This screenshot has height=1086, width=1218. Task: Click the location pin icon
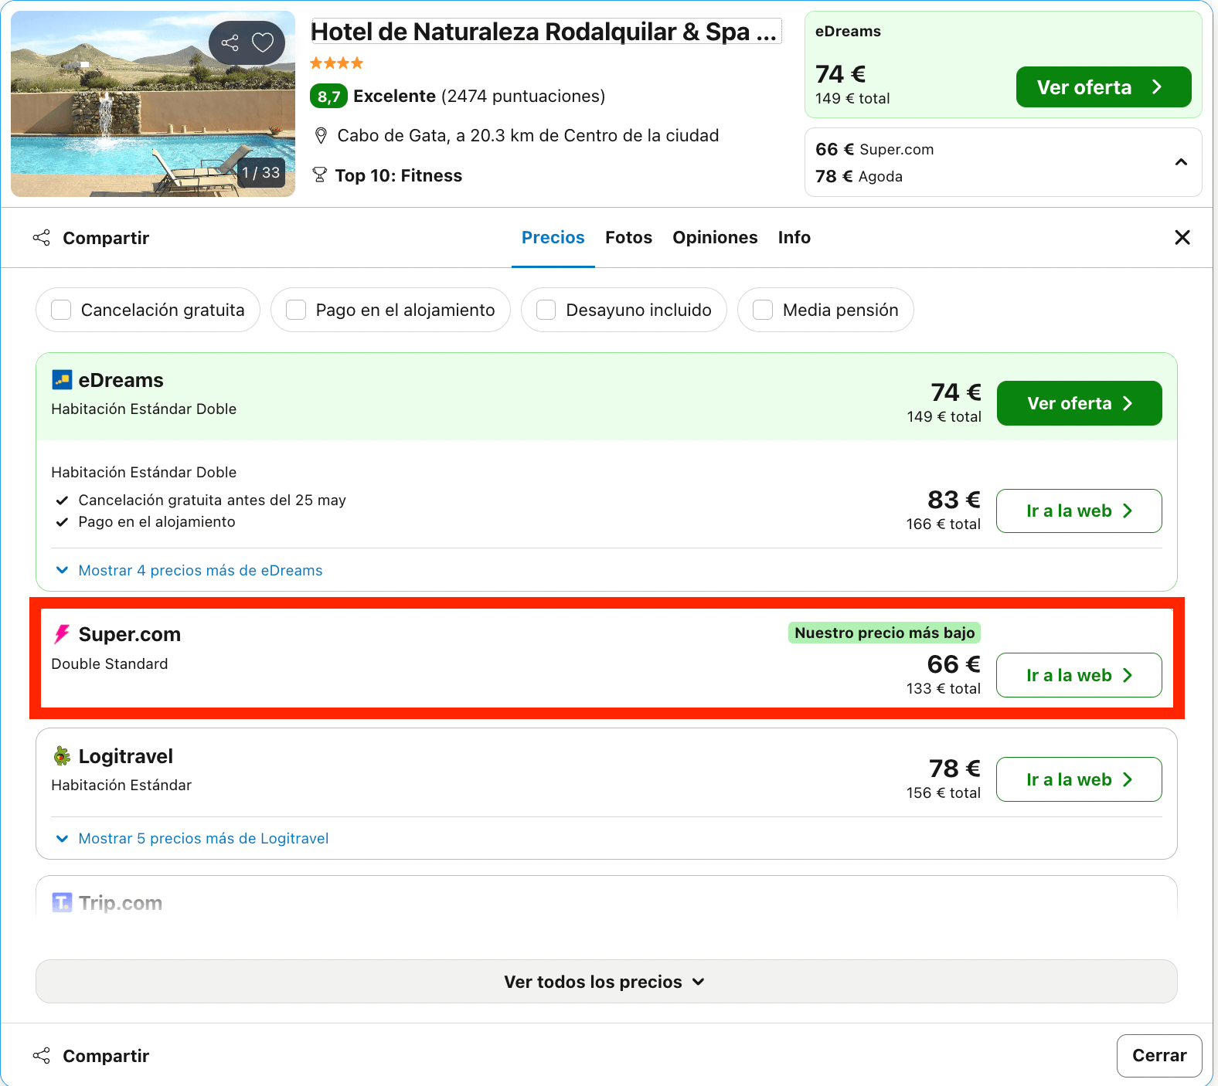click(321, 136)
